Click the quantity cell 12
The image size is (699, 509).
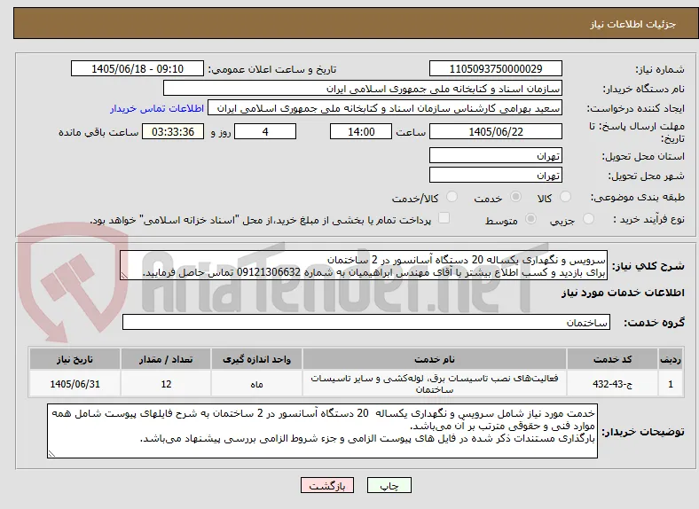click(x=166, y=384)
